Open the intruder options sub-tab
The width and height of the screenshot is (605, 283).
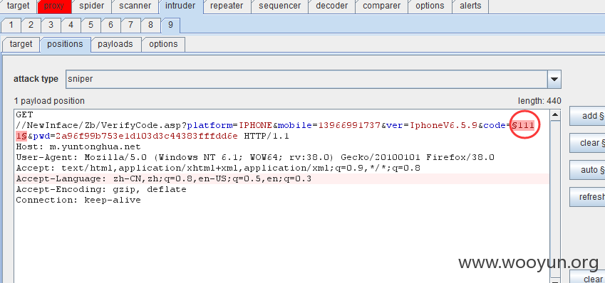(x=163, y=44)
